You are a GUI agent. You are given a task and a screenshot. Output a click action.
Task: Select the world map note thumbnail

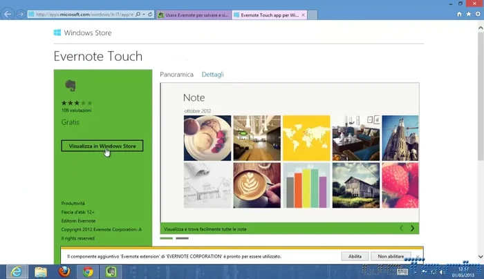pyautogui.click(x=306, y=138)
